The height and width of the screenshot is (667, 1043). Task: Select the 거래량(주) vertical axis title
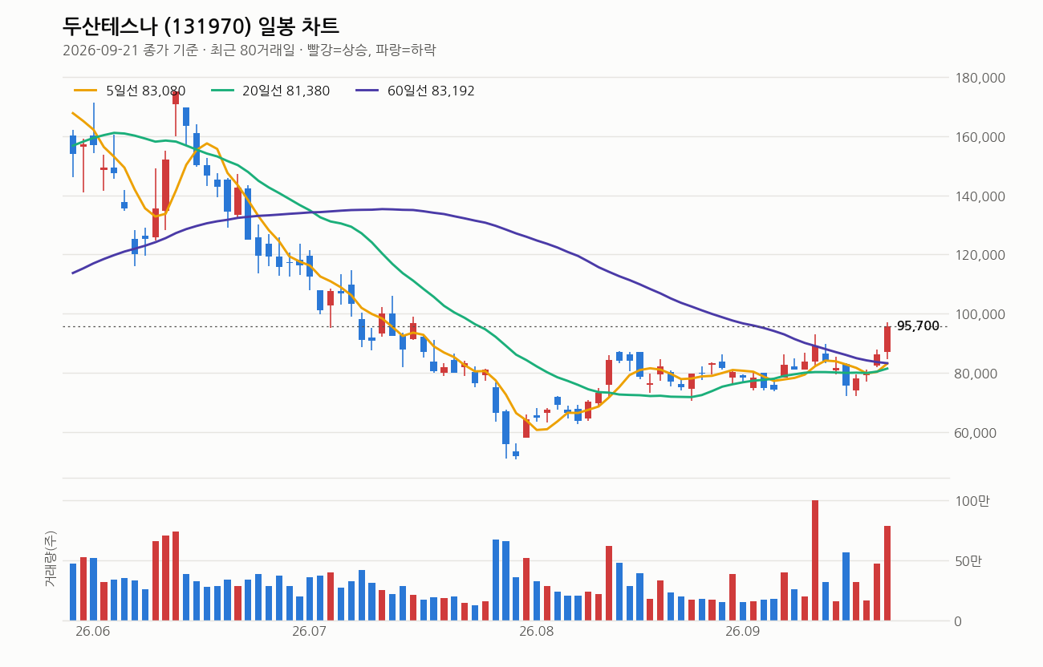point(51,559)
